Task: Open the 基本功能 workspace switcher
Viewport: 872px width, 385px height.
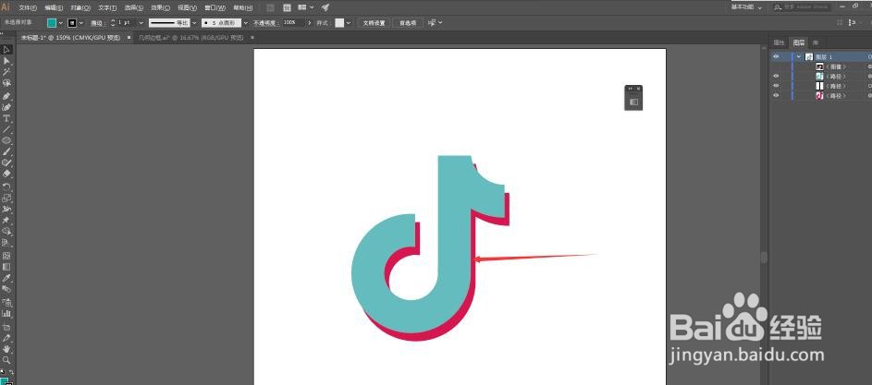Action: click(745, 6)
